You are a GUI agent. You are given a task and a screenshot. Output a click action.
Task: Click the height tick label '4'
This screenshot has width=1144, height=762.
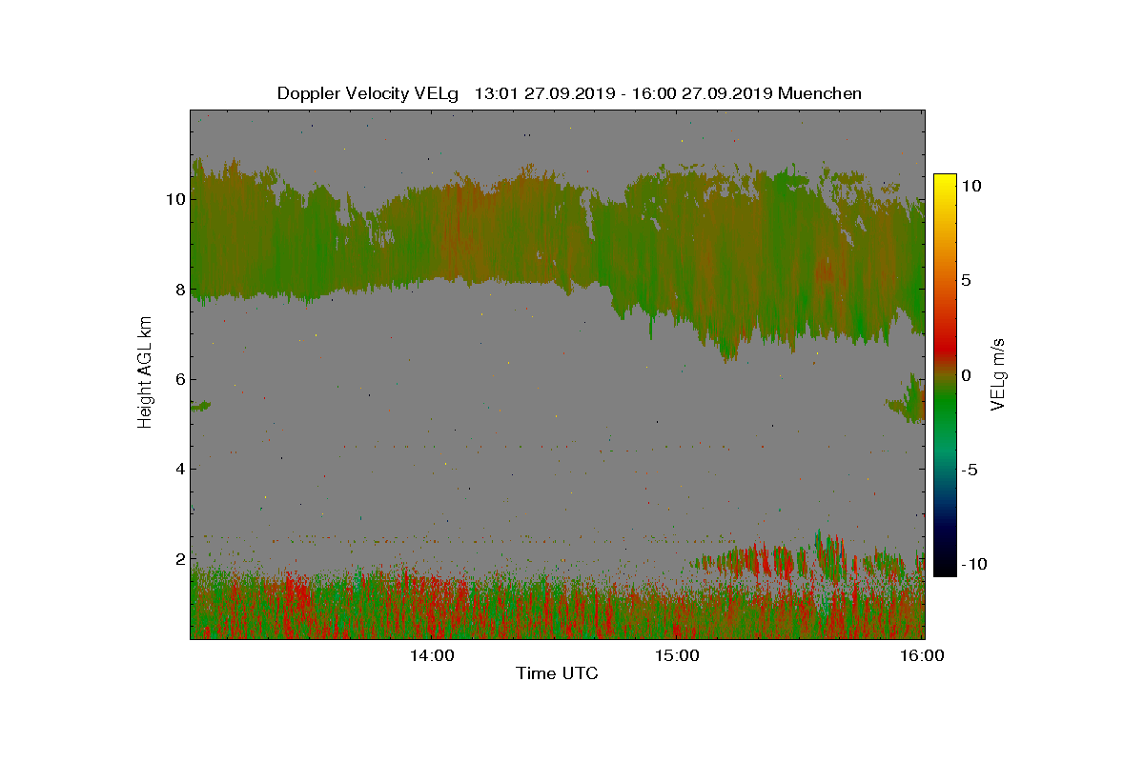click(x=178, y=469)
